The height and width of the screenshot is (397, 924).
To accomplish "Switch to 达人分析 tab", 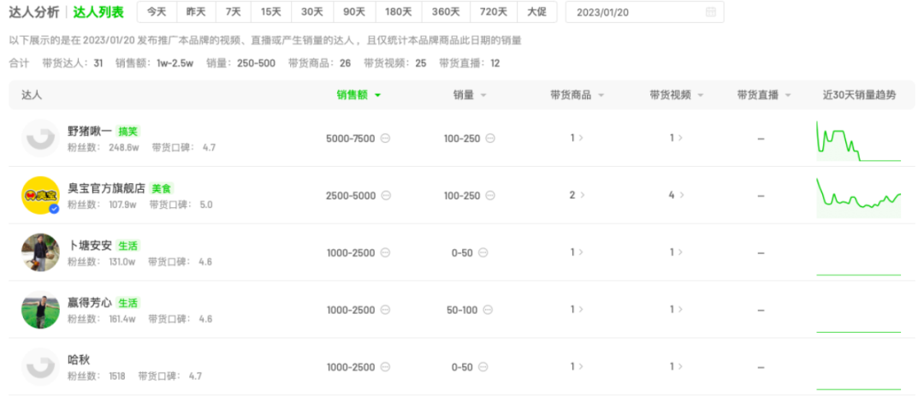I will click(x=34, y=12).
